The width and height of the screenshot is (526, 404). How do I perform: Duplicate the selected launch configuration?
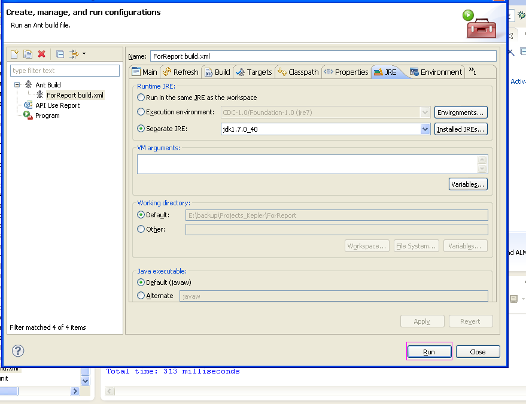(x=28, y=54)
